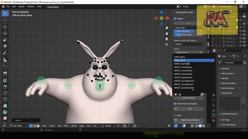Open the File menu
The height and width of the screenshot is (139, 248).
(x=8, y=7)
